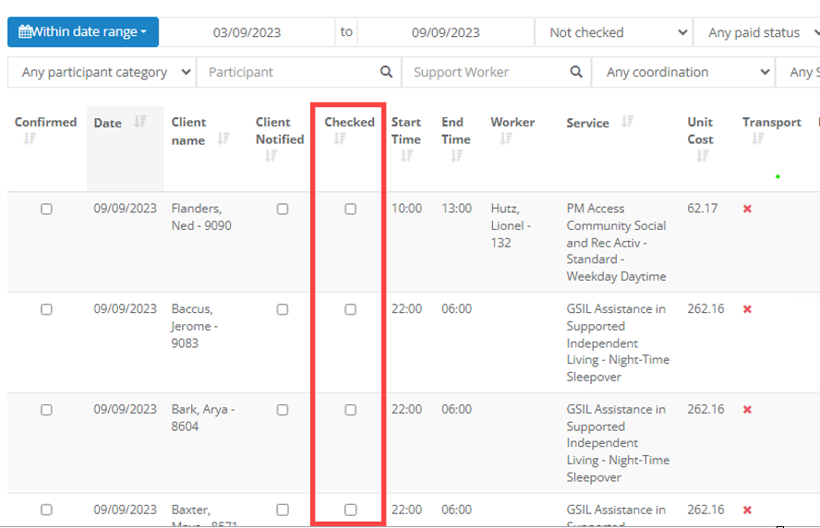The image size is (820, 528).
Task: Tick Checked checkbox for Flanders, Ned
Action: 350,210
